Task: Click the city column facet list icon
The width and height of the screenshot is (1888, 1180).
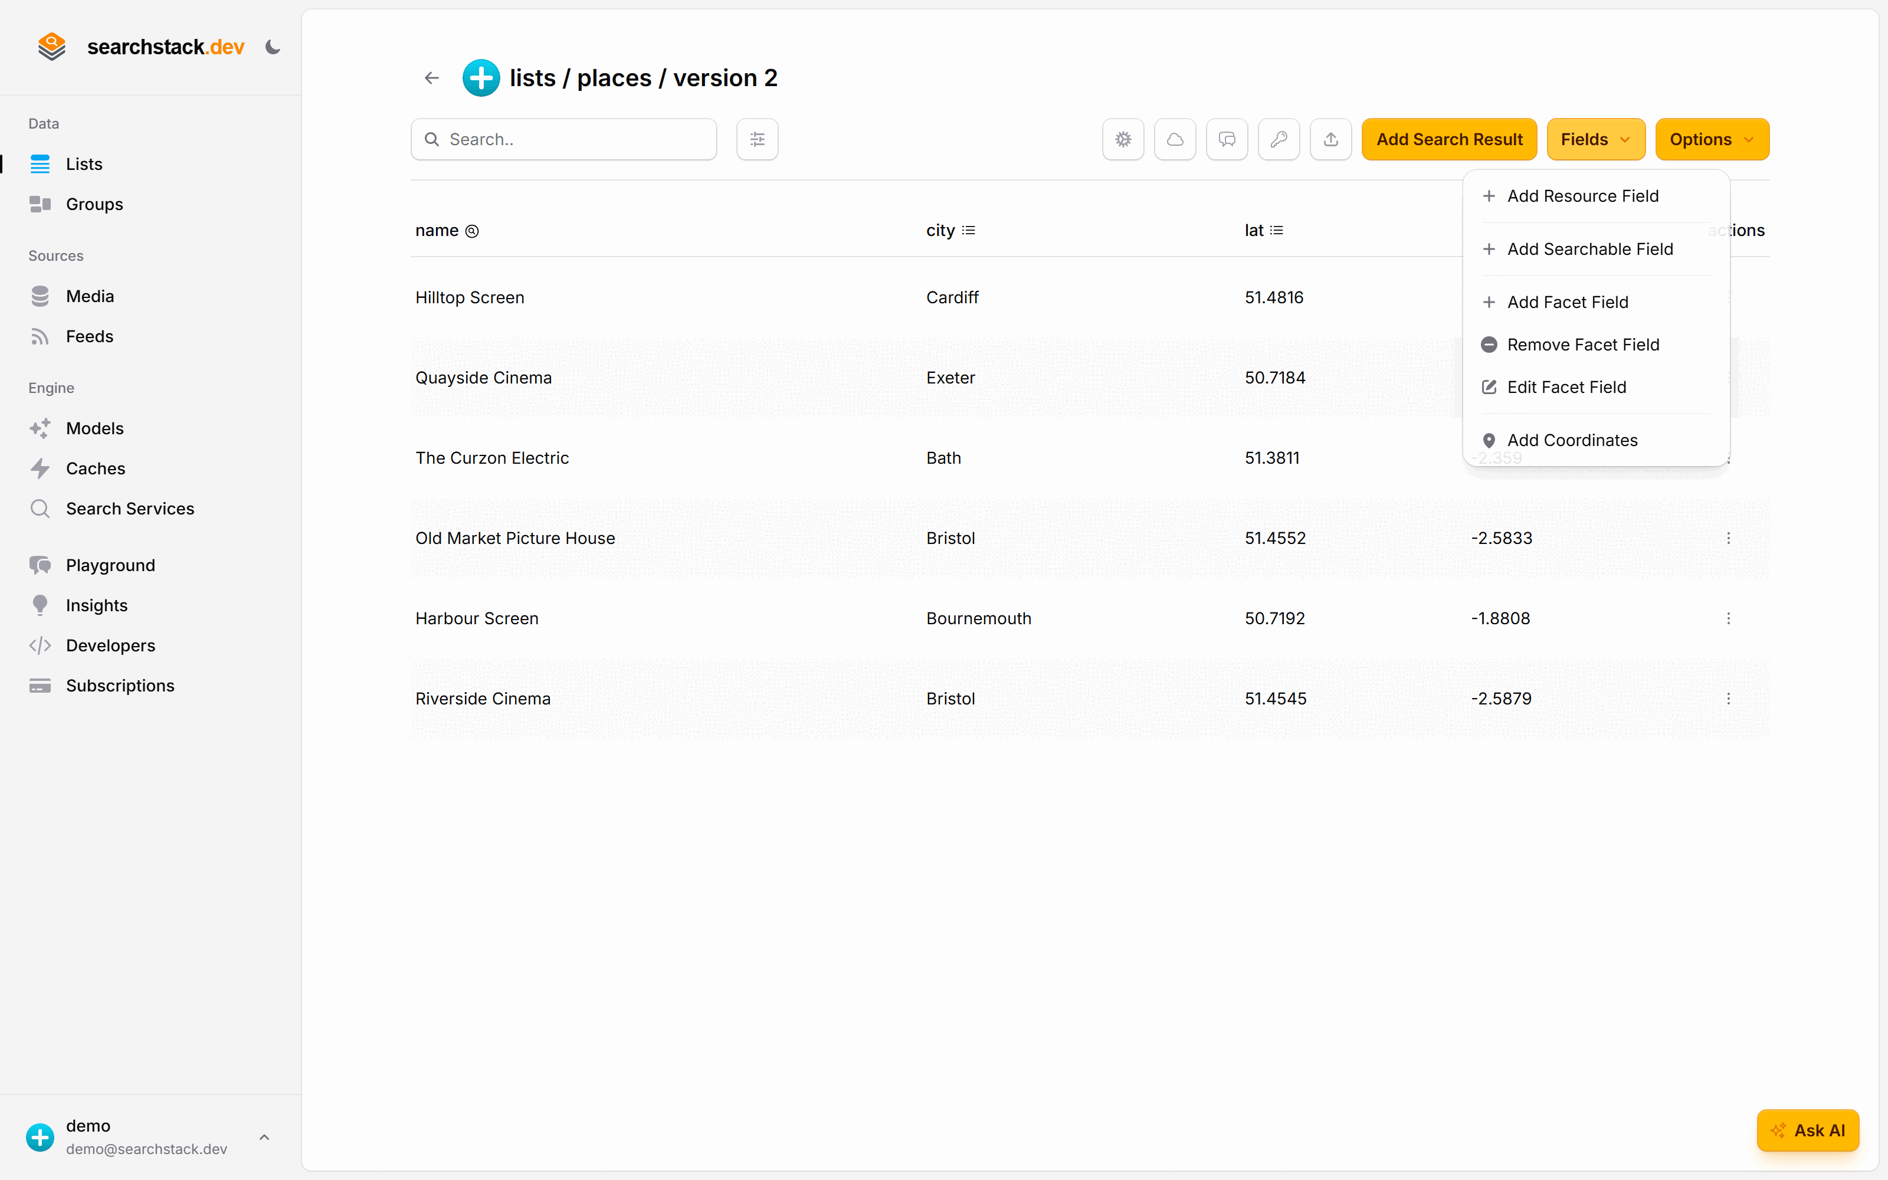Action: pyautogui.click(x=968, y=230)
